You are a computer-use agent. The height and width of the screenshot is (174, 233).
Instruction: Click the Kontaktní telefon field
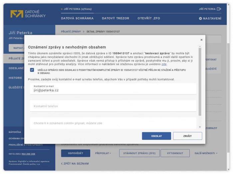(x=113, y=106)
